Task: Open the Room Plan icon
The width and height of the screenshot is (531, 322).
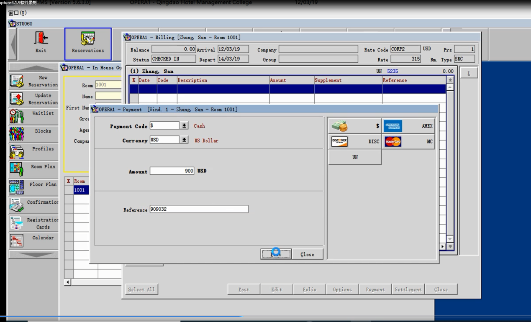Action: (x=17, y=169)
